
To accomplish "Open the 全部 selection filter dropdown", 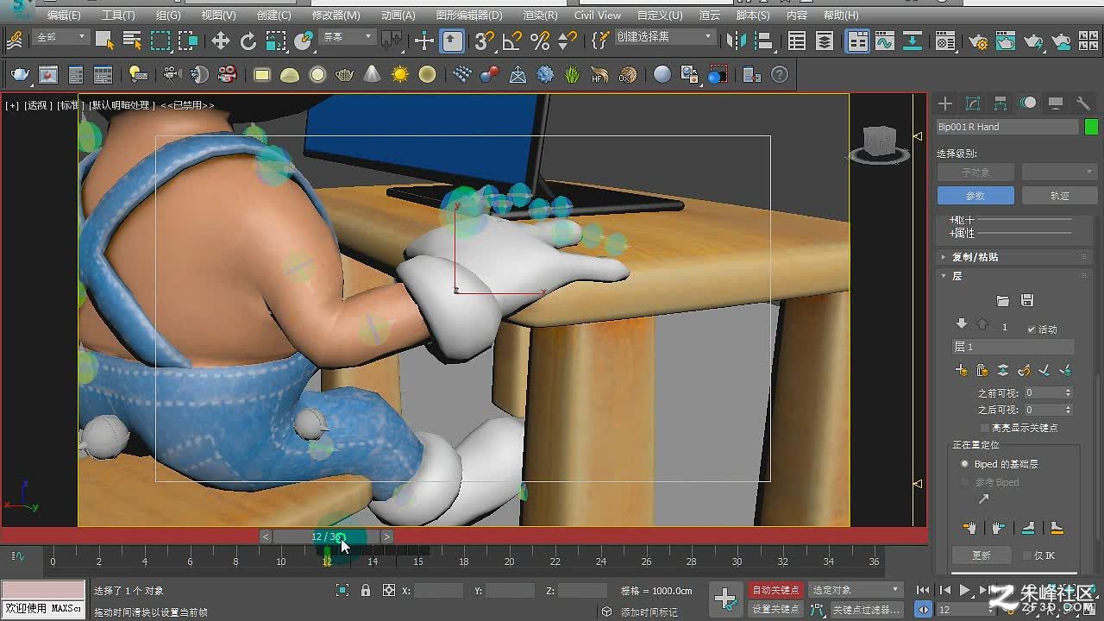I will coord(60,37).
